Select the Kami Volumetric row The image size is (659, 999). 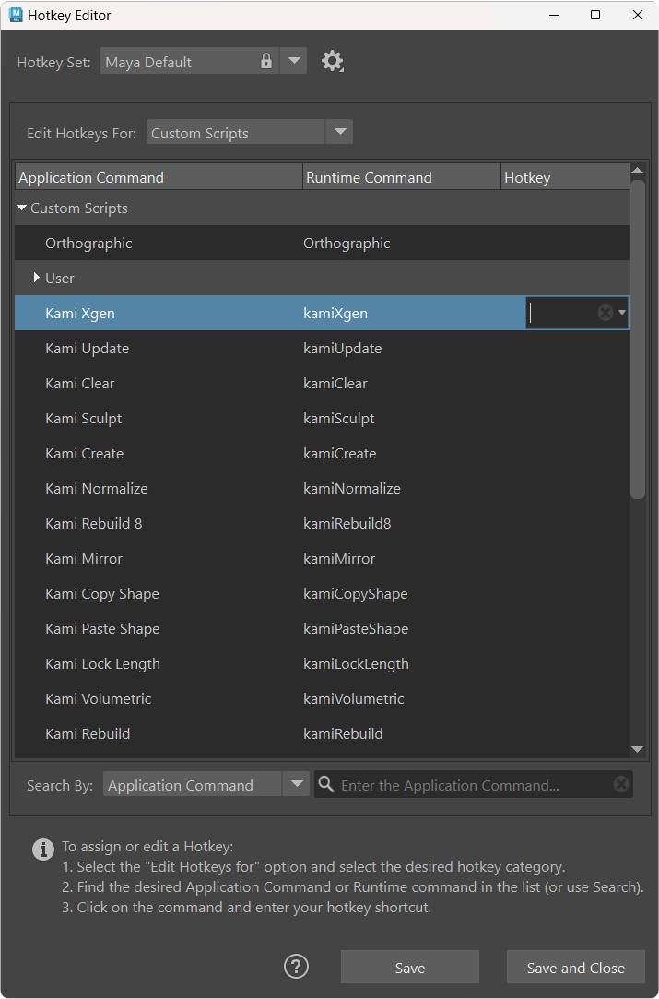(323, 698)
